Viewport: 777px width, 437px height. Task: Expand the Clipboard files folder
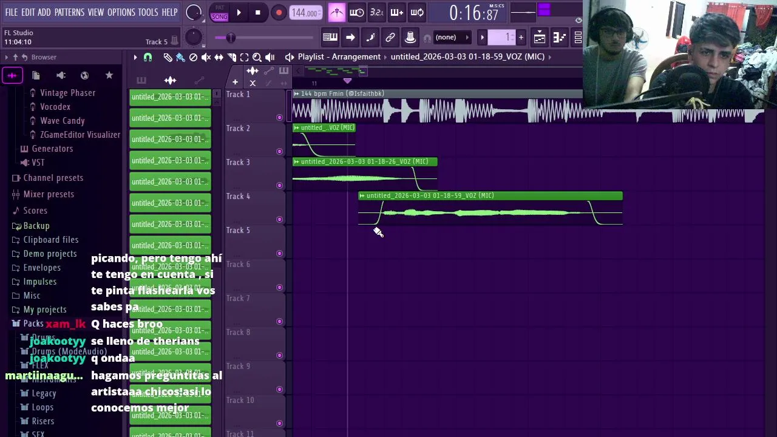point(50,240)
